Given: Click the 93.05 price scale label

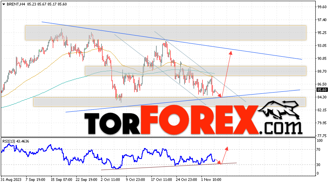Looking at the screenshot, I should tap(322, 46).
